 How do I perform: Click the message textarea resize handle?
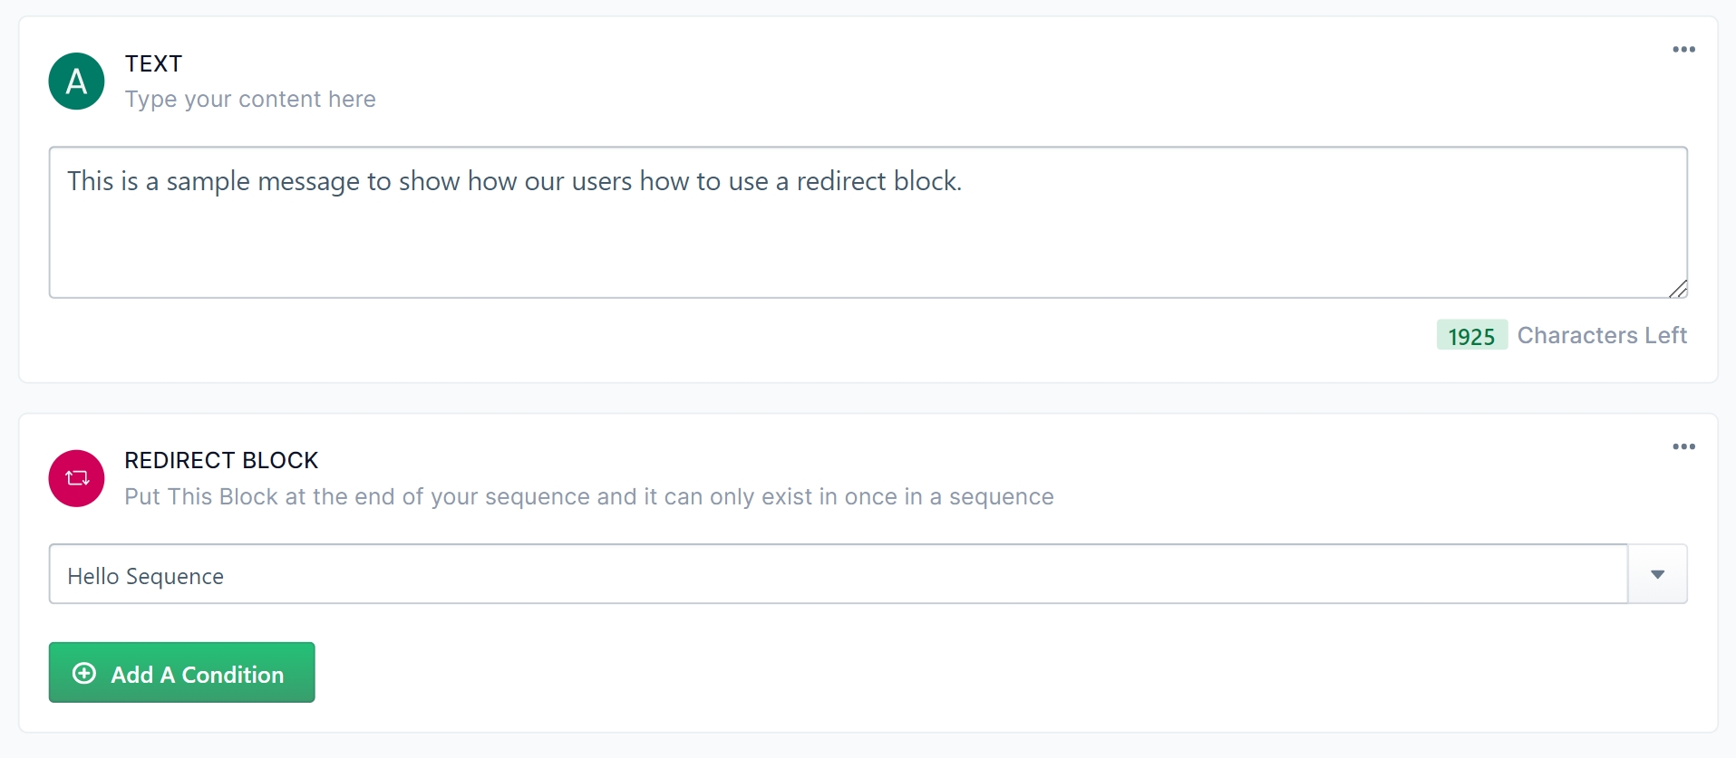(1678, 289)
